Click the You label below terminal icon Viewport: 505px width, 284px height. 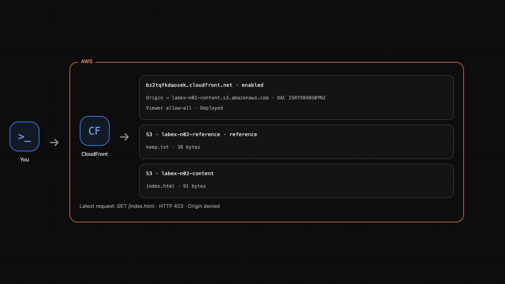[24, 159]
